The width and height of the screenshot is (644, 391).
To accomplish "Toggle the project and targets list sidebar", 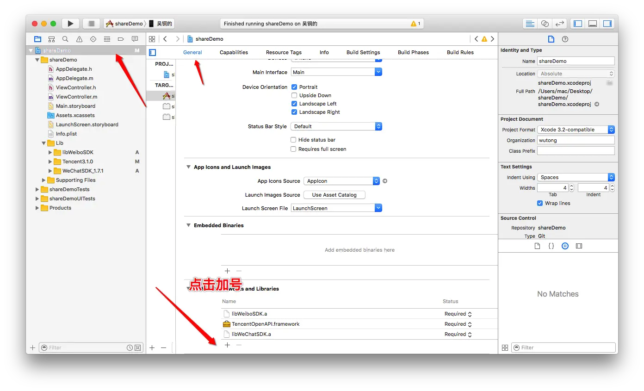I will (152, 52).
